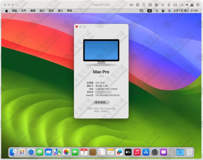Open the 文件 menu

coord(24,11)
